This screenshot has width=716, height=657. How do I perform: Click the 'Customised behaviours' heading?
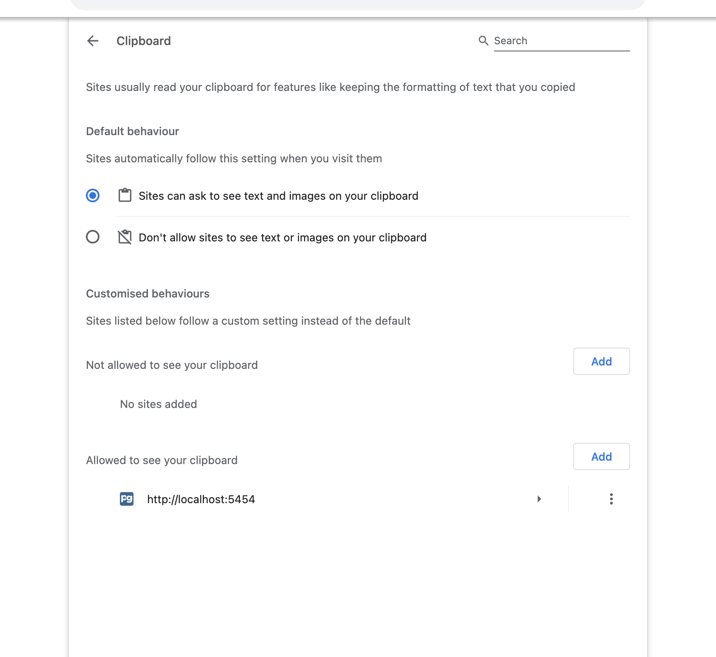coord(148,294)
